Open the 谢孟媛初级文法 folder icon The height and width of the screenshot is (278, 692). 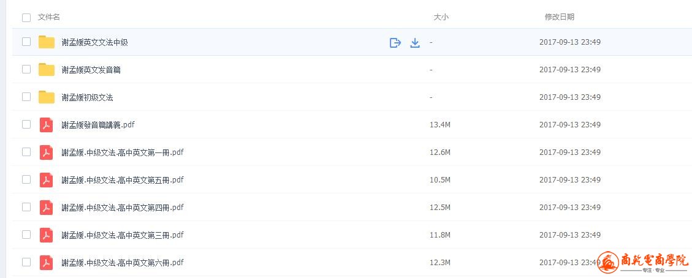click(47, 97)
